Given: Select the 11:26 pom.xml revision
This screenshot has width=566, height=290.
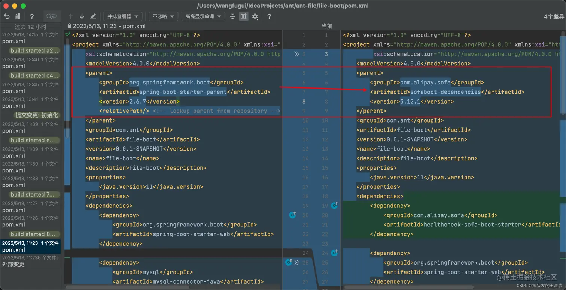Looking at the screenshot, I should 30,221.
